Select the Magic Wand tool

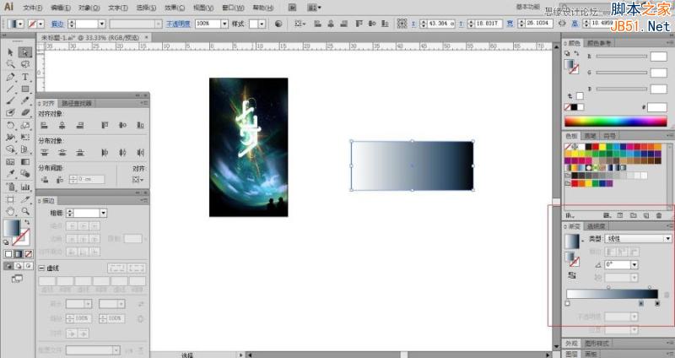click(11, 64)
